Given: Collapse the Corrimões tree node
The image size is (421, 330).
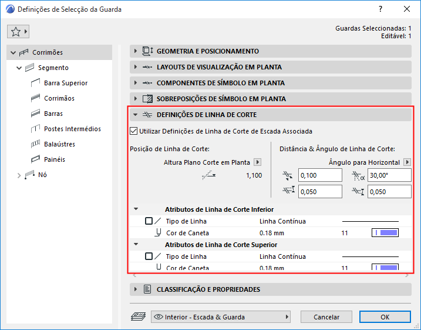Looking at the screenshot, I should coord(13,52).
